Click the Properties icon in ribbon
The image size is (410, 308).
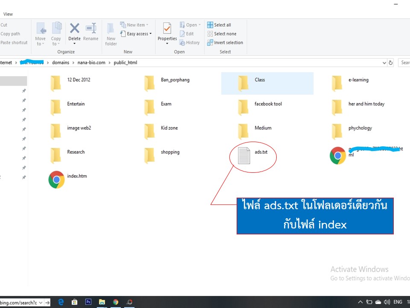(x=167, y=29)
